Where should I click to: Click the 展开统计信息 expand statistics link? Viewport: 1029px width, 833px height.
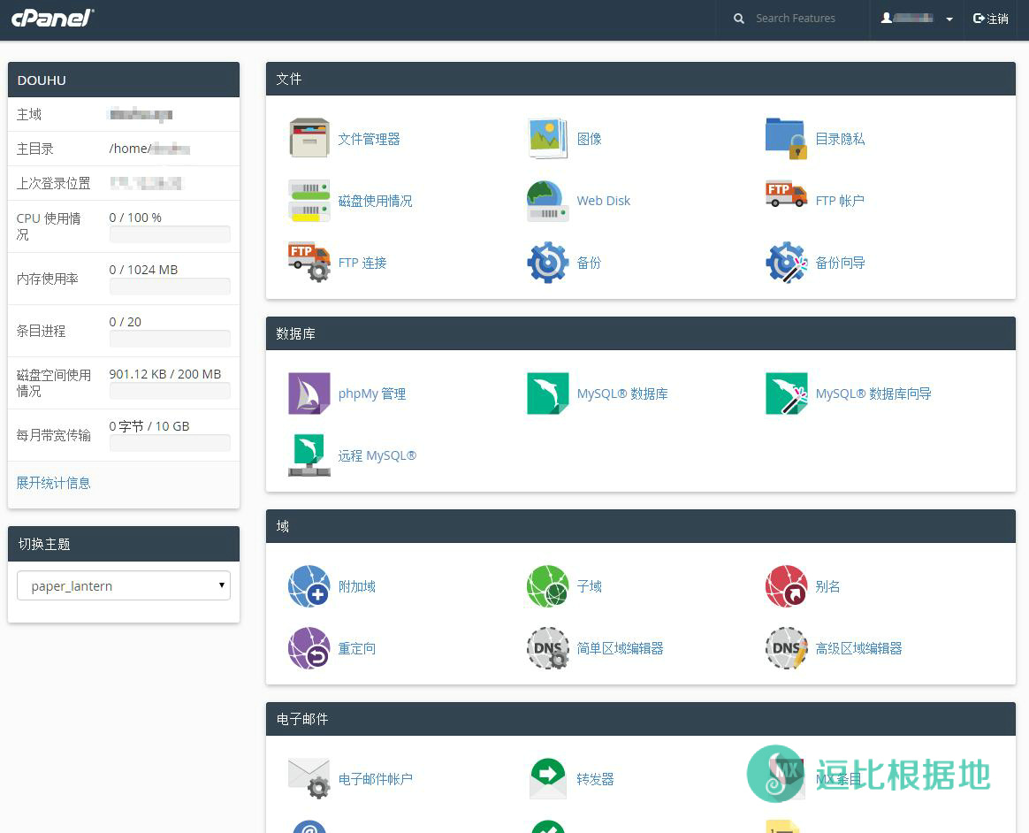click(x=54, y=483)
